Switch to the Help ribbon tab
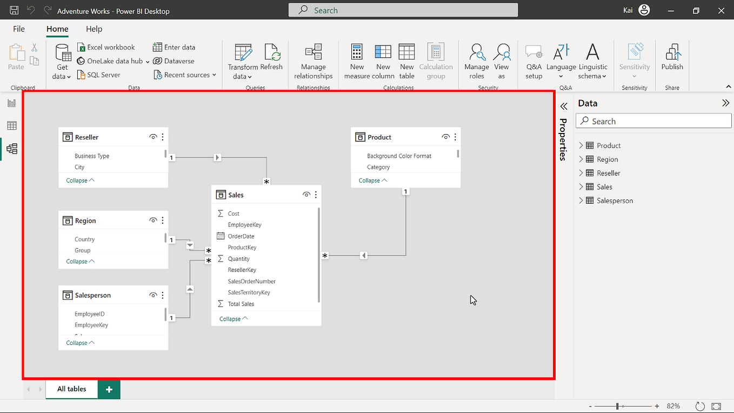The width and height of the screenshot is (734, 413). pyautogui.click(x=94, y=29)
